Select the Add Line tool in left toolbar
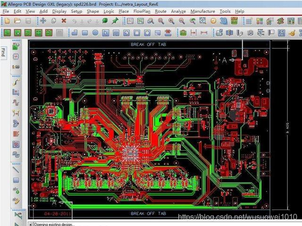Screen dimensions: 302x226 coord(16,169)
